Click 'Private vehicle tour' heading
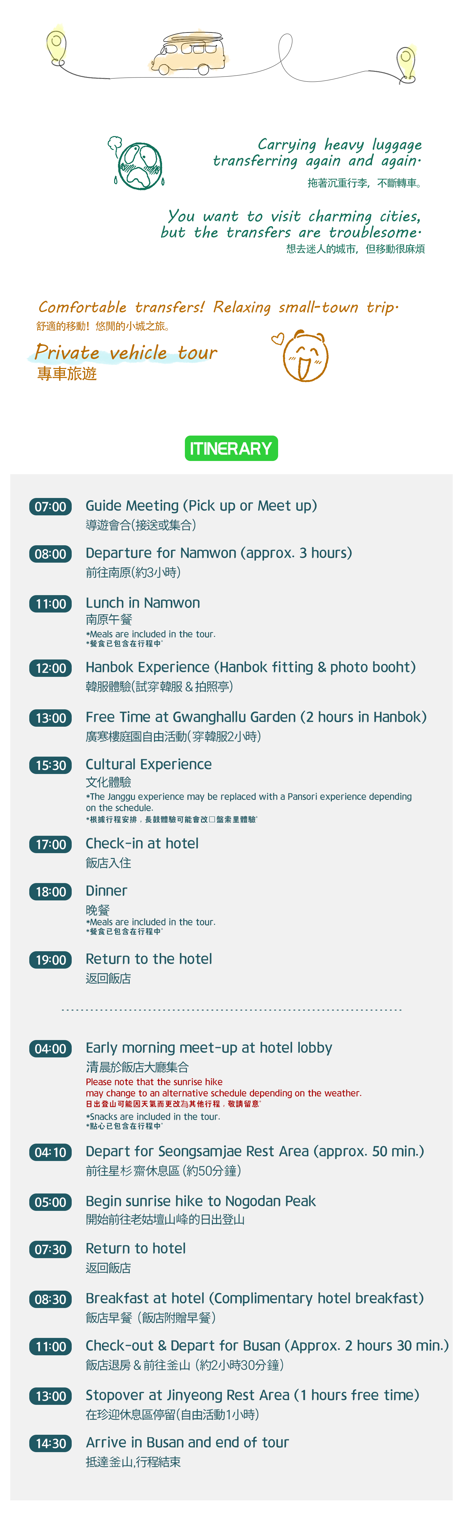Viewport: 463px width, 1520px height. point(126,352)
